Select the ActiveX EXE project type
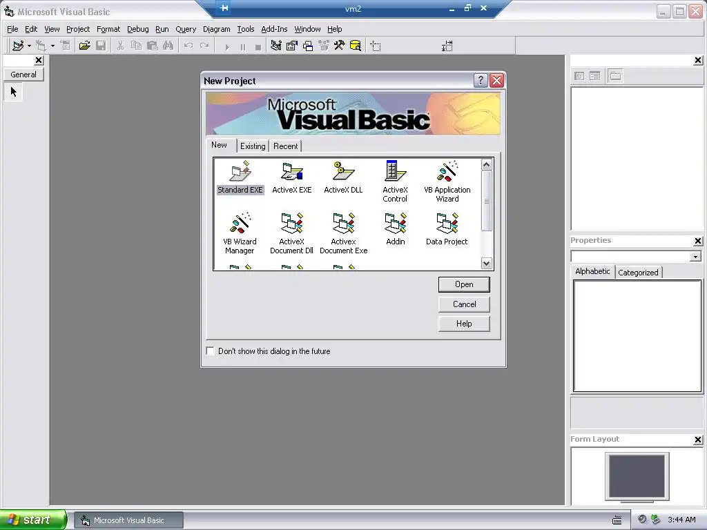Screen dimensions: 707x530 point(292,177)
